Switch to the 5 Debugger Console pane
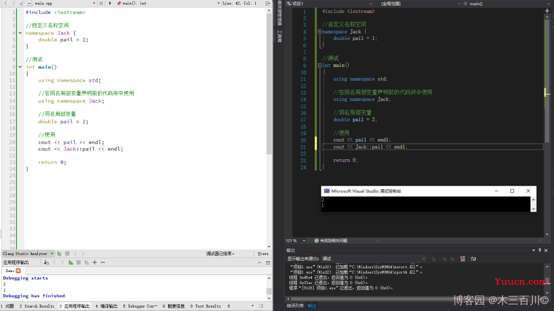 tap(140, 306)
